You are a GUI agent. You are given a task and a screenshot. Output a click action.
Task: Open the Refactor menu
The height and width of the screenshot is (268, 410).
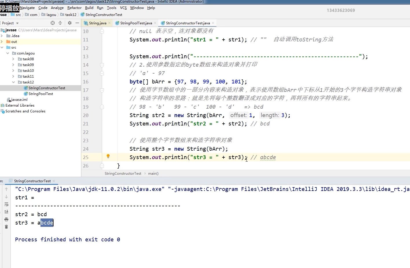click(x=74, y=8)
